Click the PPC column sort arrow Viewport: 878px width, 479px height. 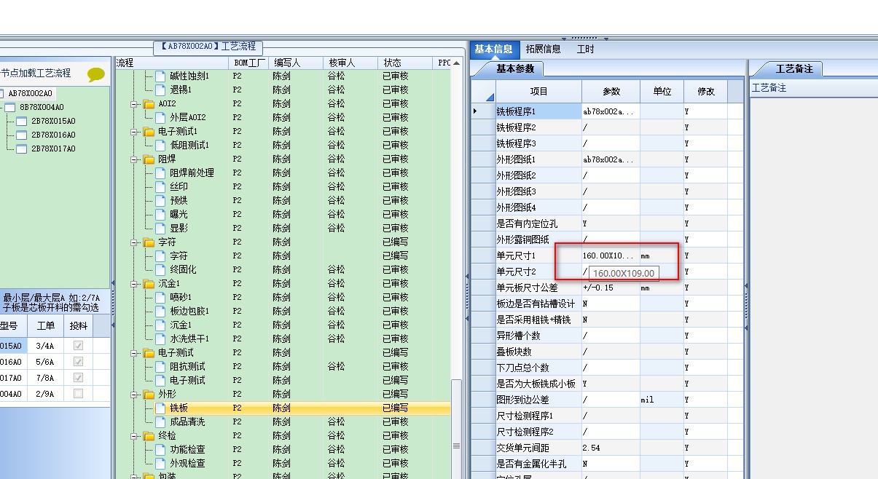[x=457, y=63]
